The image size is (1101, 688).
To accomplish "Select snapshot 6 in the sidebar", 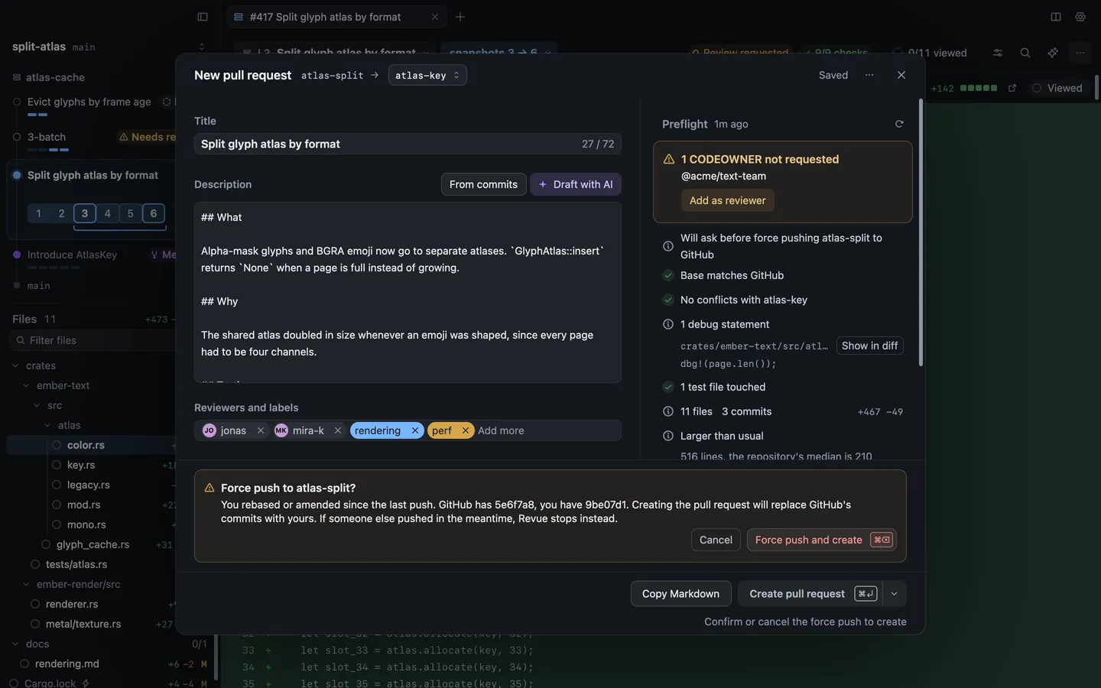I will point(154,213).
